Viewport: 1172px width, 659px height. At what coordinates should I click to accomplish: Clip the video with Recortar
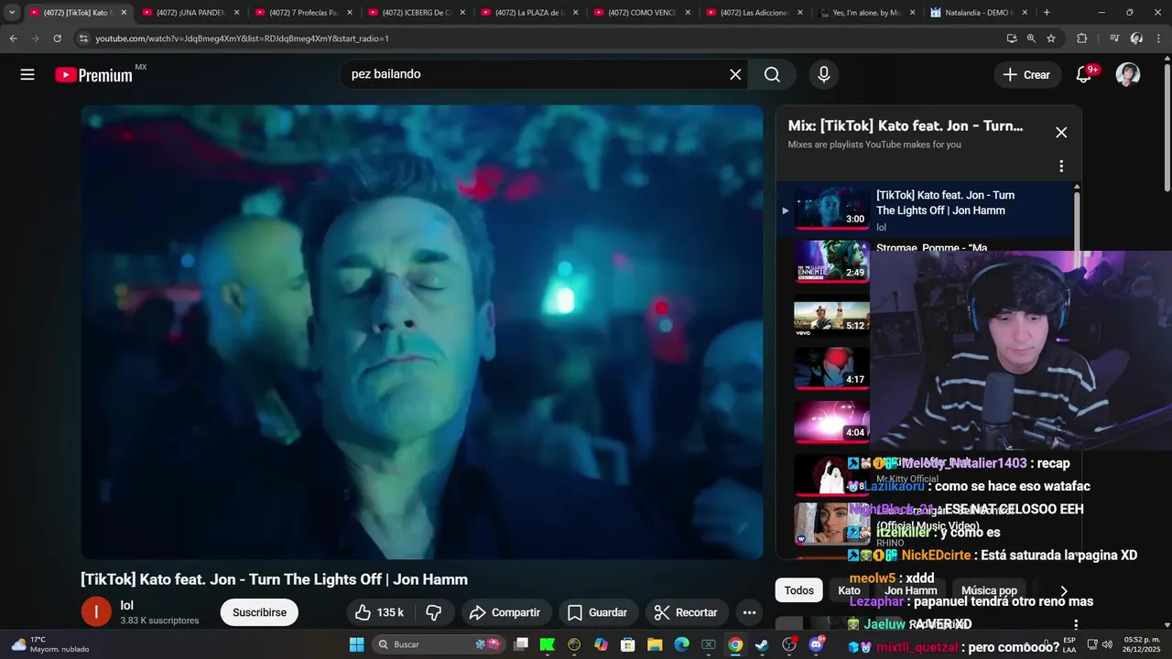[x=687, y=612]
